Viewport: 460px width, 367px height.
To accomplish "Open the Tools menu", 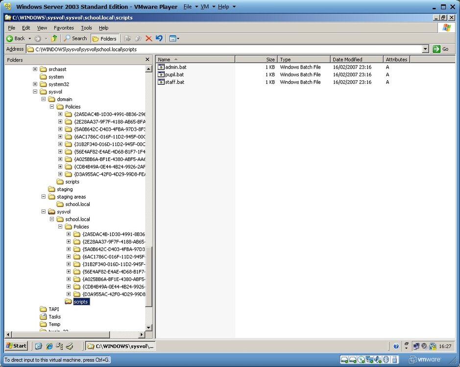I will pyautogui.click(x=86, y=28).
